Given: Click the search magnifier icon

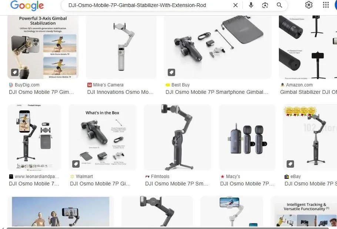Looking at the screenshot, I should (279, 5).
